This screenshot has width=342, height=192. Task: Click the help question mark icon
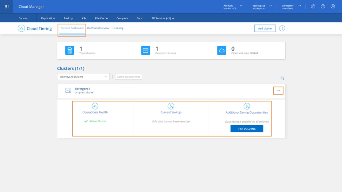[323, 7]
